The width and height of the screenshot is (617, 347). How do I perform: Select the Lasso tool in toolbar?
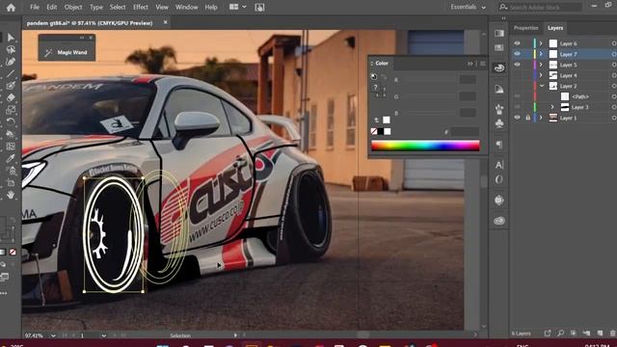pyautogui.click(x=11, y=49)
